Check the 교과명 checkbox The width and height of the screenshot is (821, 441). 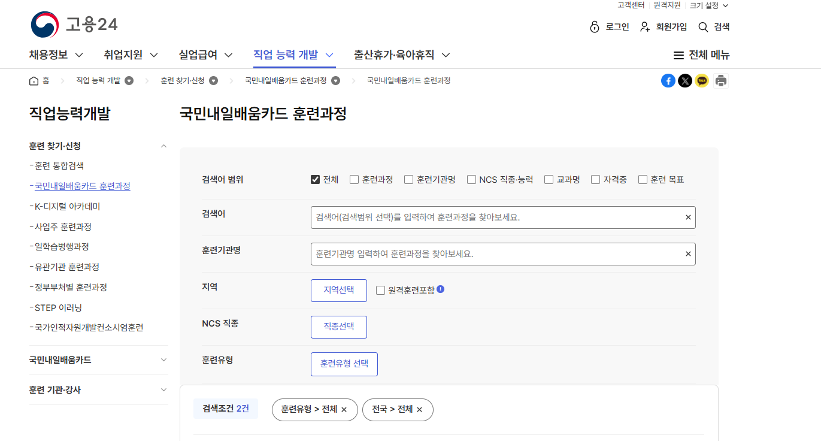[549, 179]
